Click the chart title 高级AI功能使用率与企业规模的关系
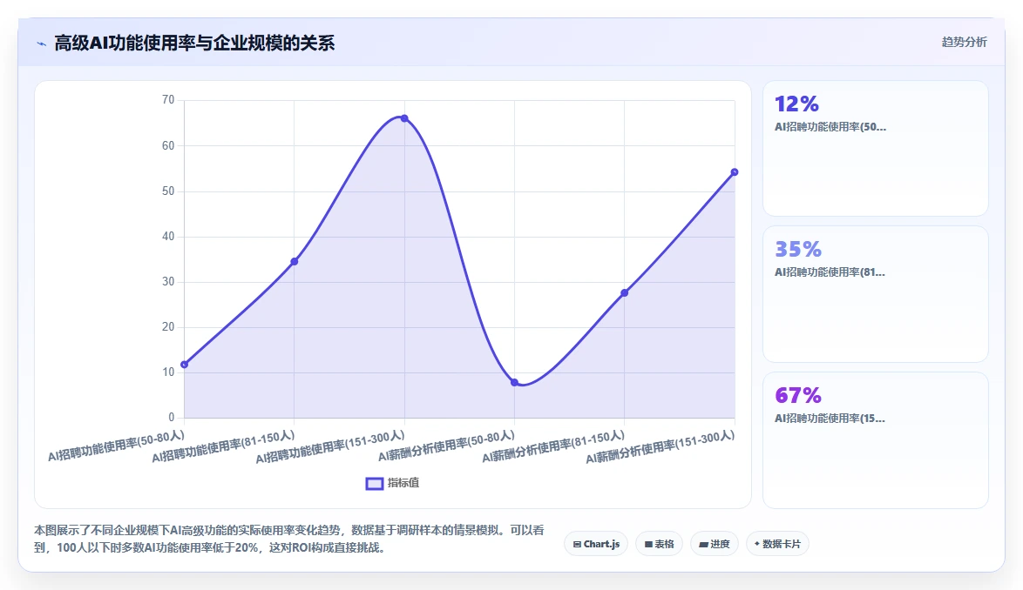The width and height of the screenshot is (1023, 590). (194, 44)
